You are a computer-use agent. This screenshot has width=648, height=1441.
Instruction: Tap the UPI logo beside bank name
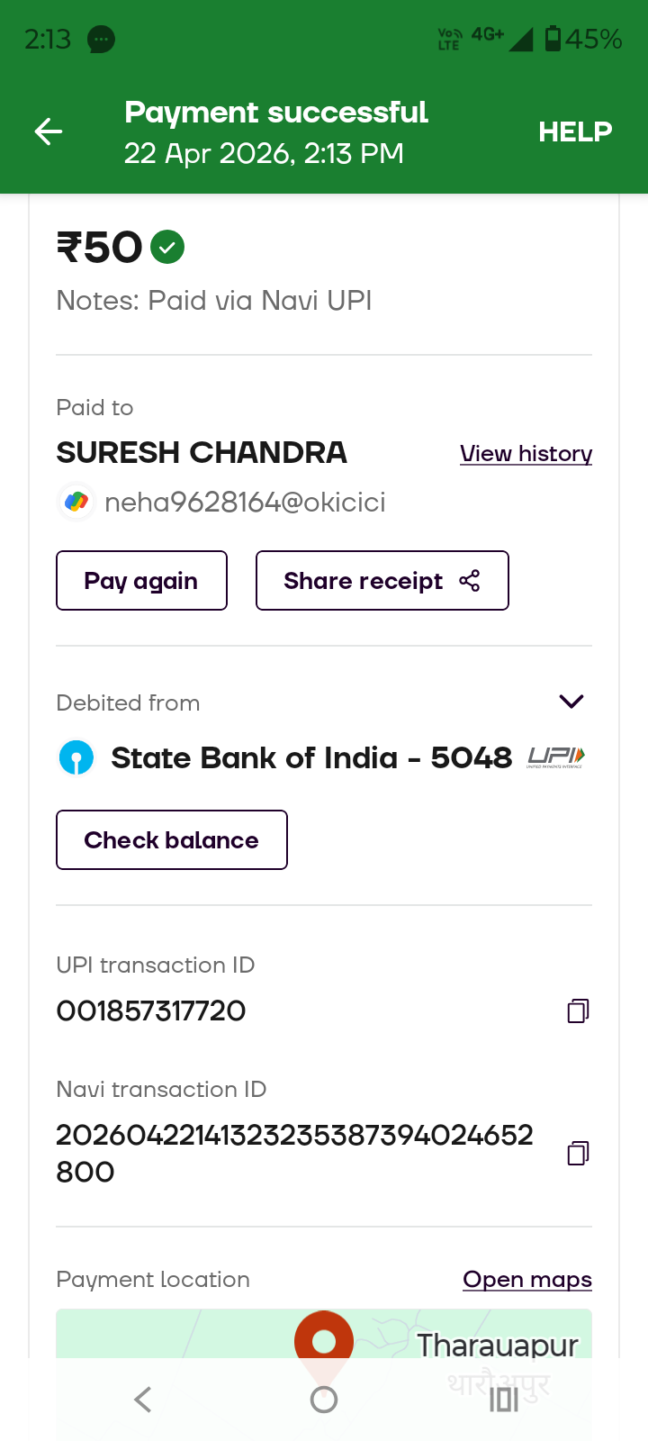(556, 757)
